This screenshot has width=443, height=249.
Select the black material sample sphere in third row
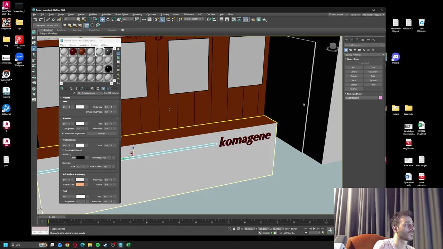[108, 69]
